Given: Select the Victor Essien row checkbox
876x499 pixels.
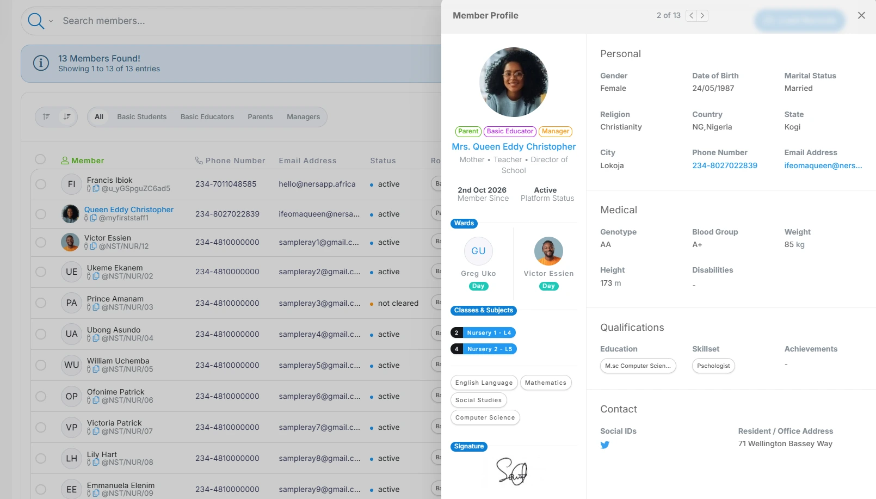Looking at the screenshot, I should tap(41, 242).
